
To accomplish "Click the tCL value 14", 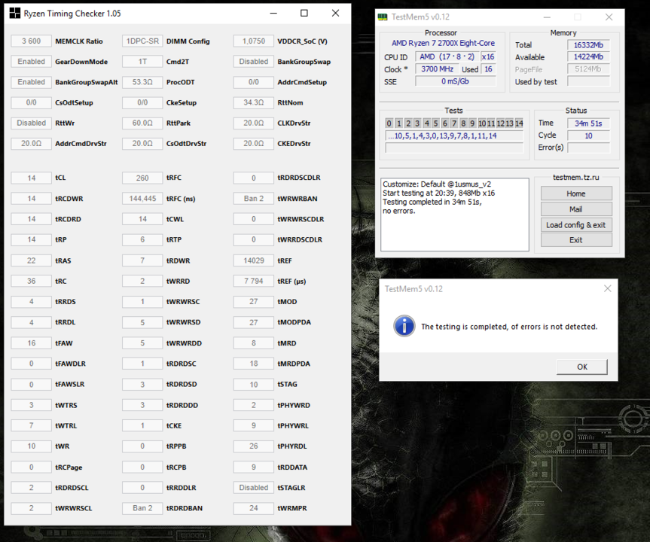I will (x=32, y=178).
